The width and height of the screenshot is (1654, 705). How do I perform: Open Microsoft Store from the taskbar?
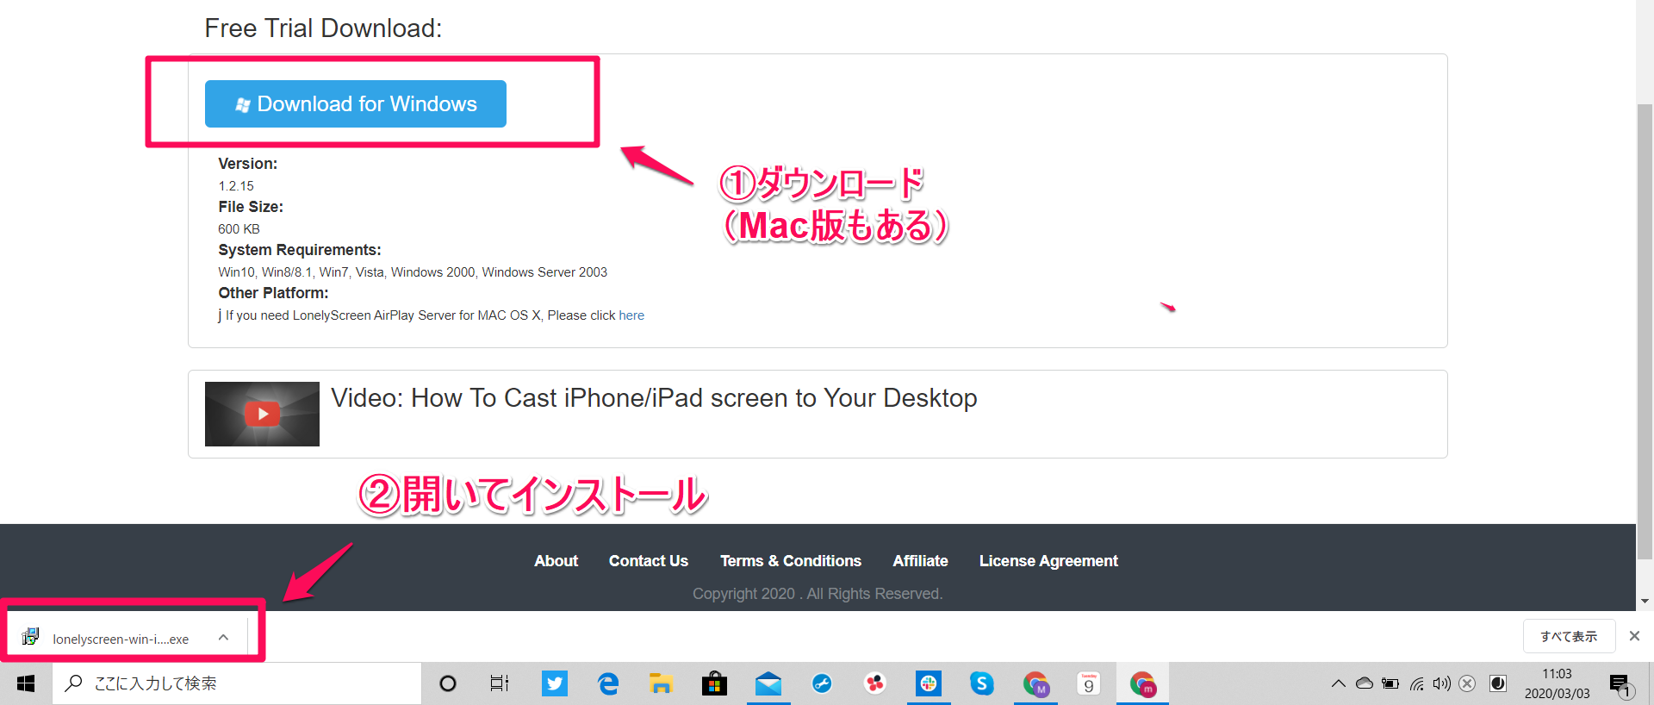click(x=714, y=683)
